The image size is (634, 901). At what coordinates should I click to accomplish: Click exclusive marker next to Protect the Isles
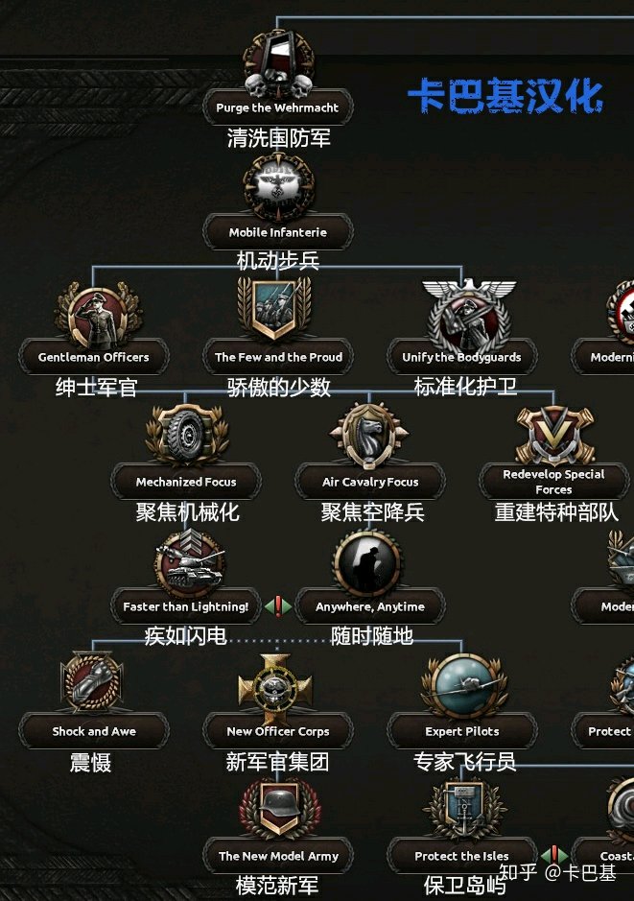point(553,856)
